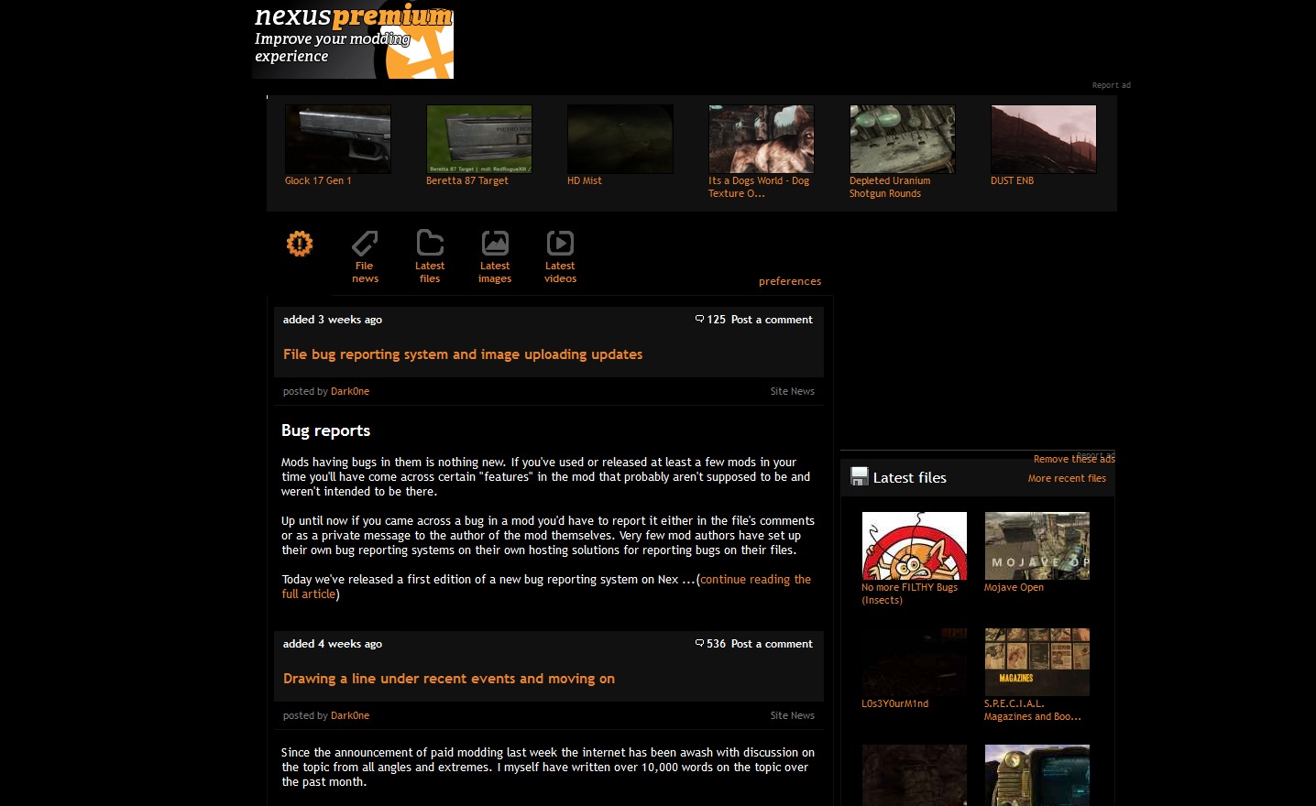Click the Mojave Open text link
Screen dimensions: 1316x806
point(1014,587)
